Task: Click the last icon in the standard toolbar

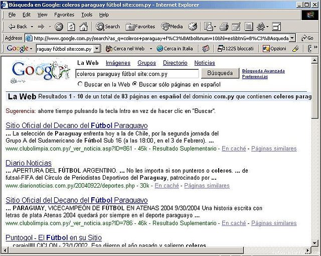Action: [x=276, y=27]
